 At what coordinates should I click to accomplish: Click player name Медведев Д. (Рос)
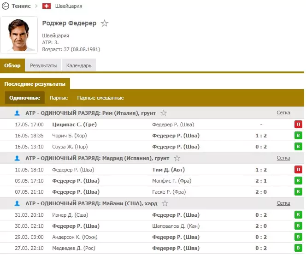(74, 248)
